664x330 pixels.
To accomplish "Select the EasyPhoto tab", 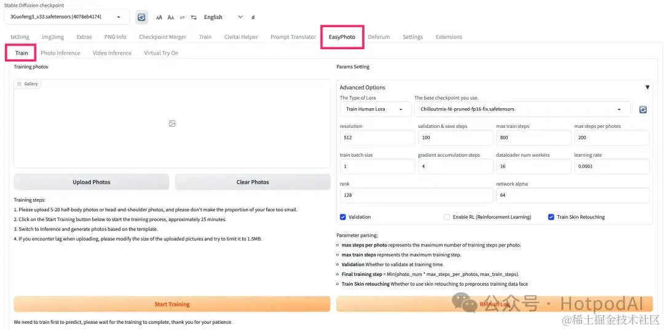I will click(342, 37).
